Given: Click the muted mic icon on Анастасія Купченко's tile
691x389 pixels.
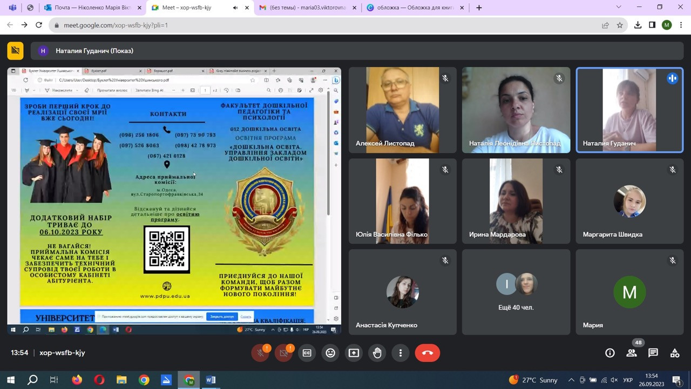Looking at the screenshot, I should [445, 260].
